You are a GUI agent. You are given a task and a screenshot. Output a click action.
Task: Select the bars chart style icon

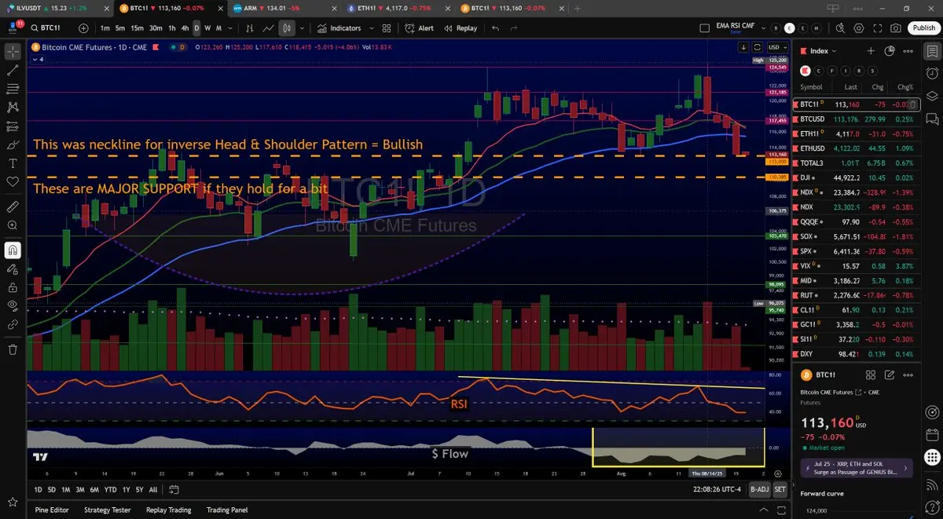pos(250,27)
